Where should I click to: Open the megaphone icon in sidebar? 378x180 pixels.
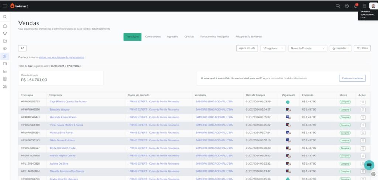[x=5, y=49]
